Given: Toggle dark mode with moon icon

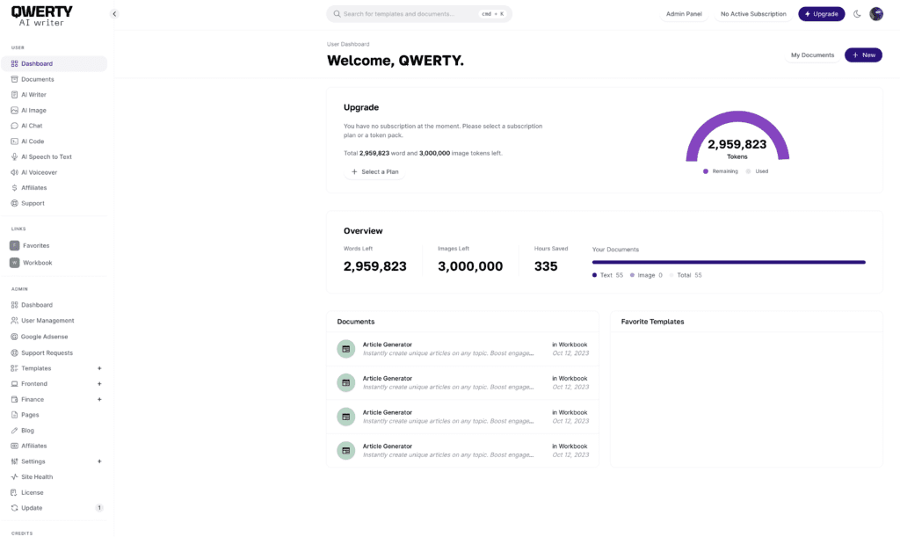Looking at the screenshot, I should tap(857, 14).
